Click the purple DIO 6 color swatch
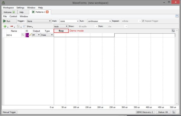This screenshot has width=181, height=116. point(27,35)
